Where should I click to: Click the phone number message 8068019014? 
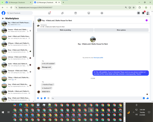(x=46, y=91)
